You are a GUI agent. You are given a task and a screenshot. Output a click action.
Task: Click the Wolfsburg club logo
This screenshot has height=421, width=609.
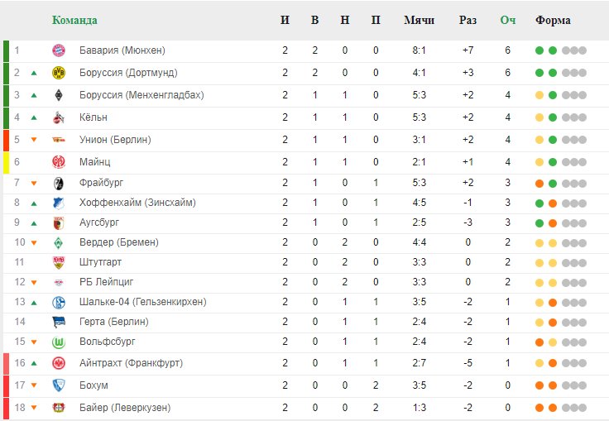(x=58, y=342)
